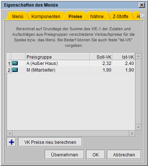
Task: Open the Nährw. tab
Action: [x=97, y=16]
